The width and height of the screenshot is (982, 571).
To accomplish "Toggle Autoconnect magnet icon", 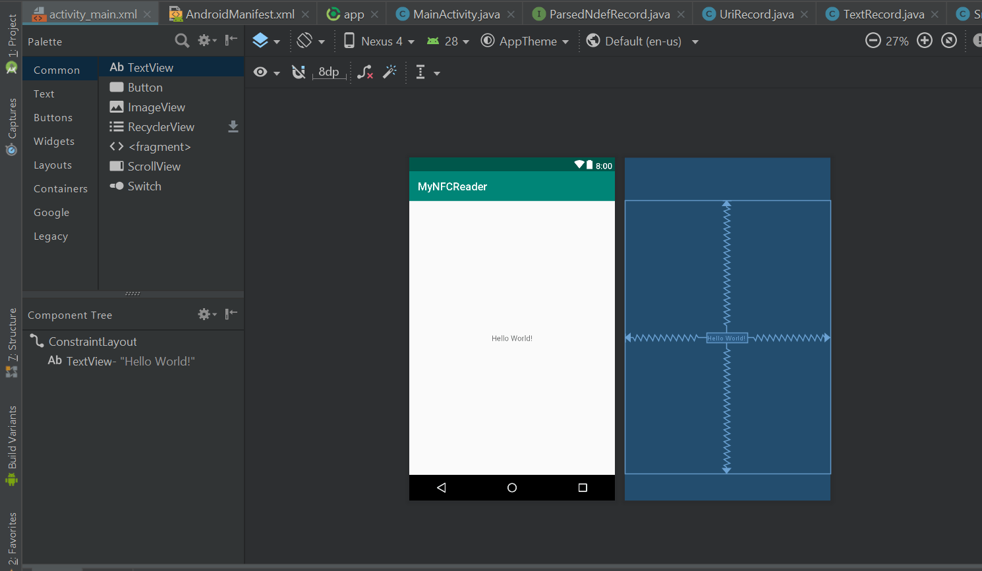I will point(299,72).
